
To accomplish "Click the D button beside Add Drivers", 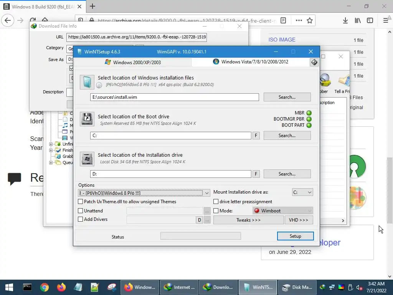I will (199, 220).
